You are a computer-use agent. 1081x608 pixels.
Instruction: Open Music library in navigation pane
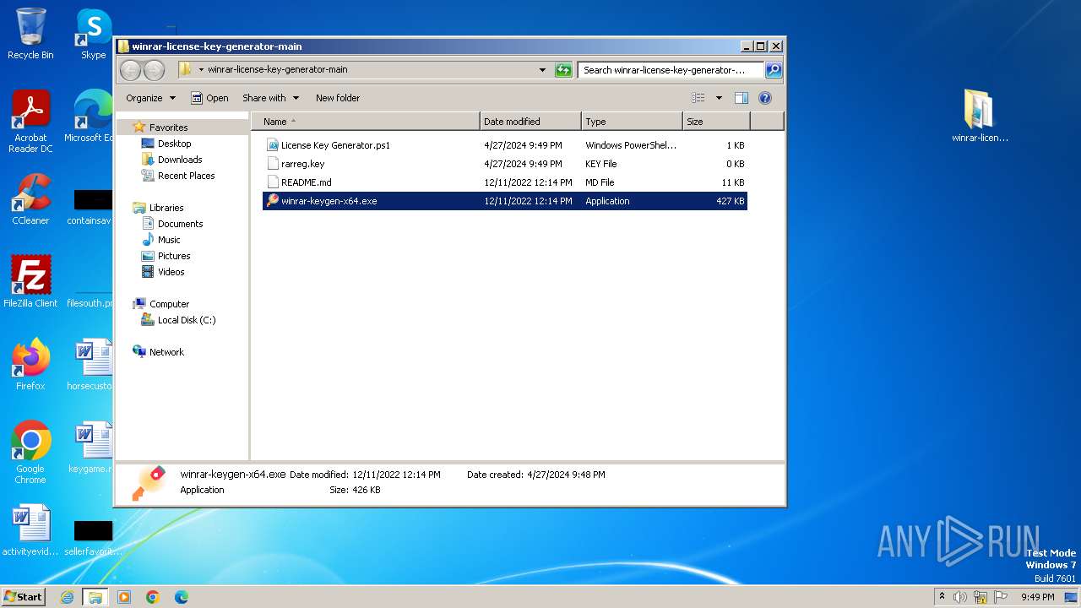160,240
